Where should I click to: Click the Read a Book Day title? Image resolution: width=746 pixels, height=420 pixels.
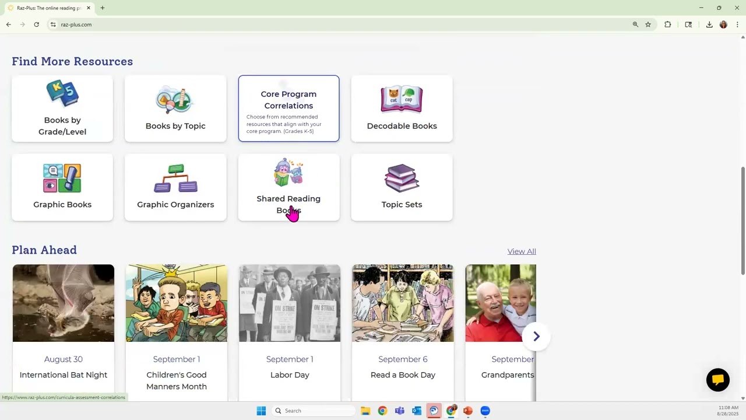(x=403, y=375)
